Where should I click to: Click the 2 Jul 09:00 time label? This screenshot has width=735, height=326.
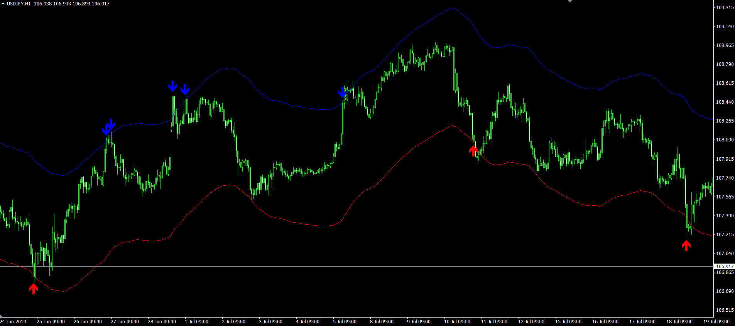(233, 322)
